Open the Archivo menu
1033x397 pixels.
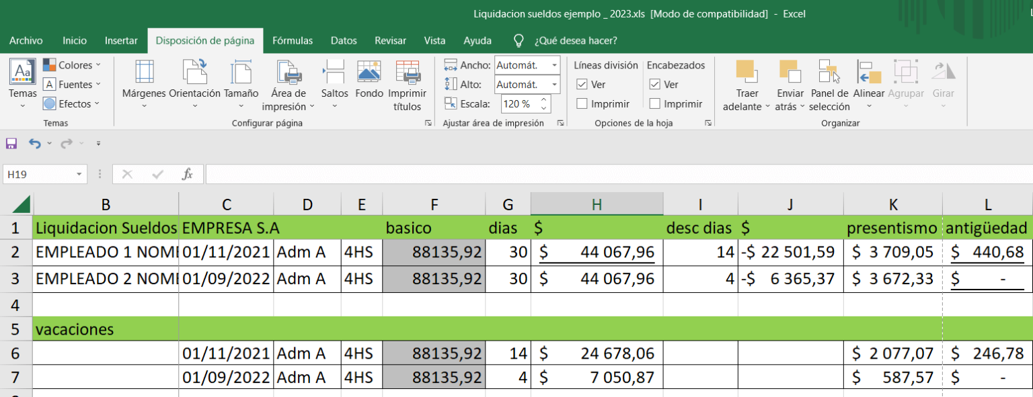(x=26, y=40)
